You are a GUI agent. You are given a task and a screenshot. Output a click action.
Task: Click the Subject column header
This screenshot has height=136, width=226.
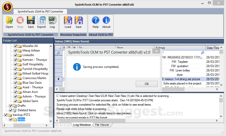click(180, 48)
